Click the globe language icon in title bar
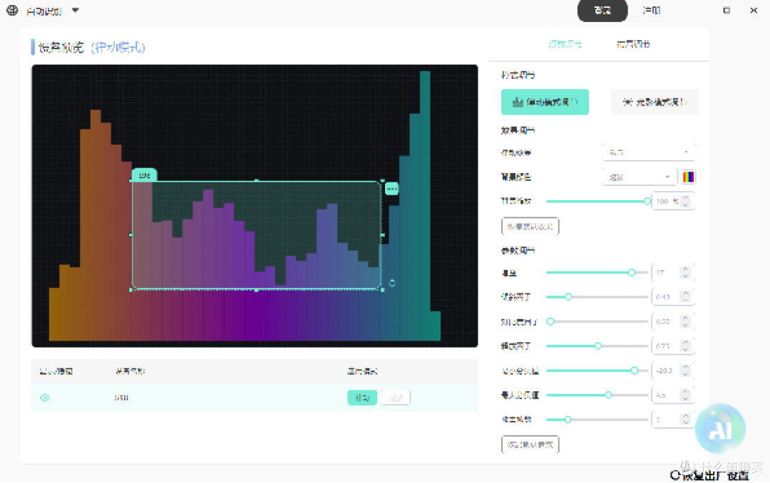Viewport: 770px width, 483px height. point(12,10)
